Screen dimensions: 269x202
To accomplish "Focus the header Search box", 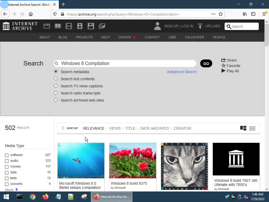I will [242, 27].
